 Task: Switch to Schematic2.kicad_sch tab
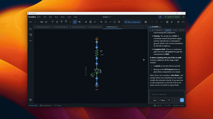point(42,27)
